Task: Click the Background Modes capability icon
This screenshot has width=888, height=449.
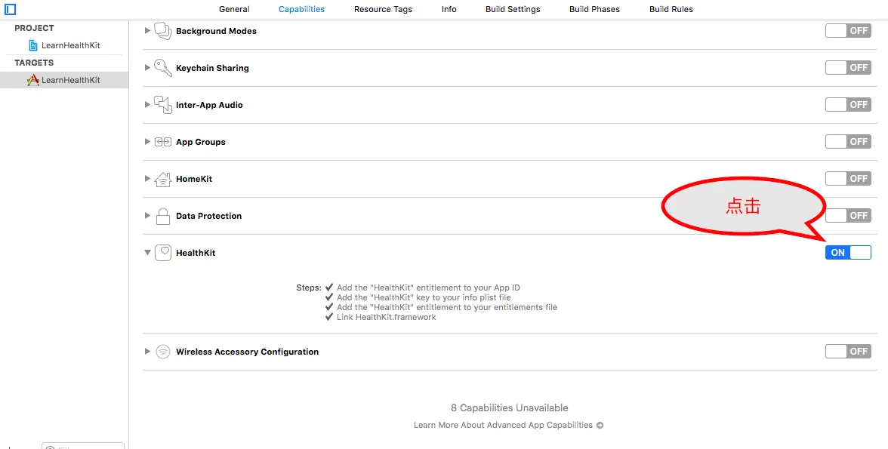Action: tap(163, 31)
